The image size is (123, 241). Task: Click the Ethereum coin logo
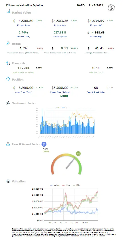(x=44, y=144)
